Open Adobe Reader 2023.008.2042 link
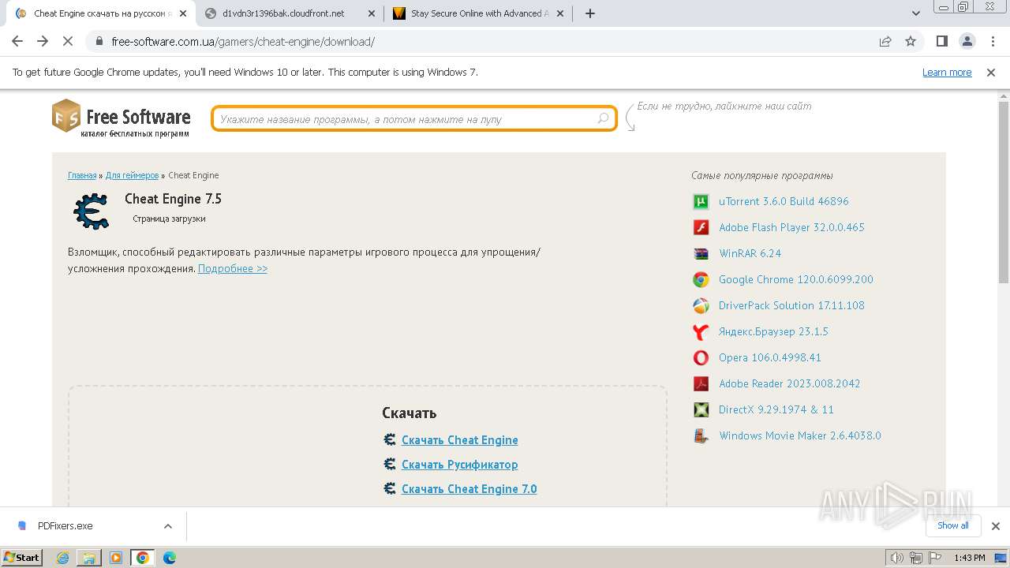 (790, 383)
